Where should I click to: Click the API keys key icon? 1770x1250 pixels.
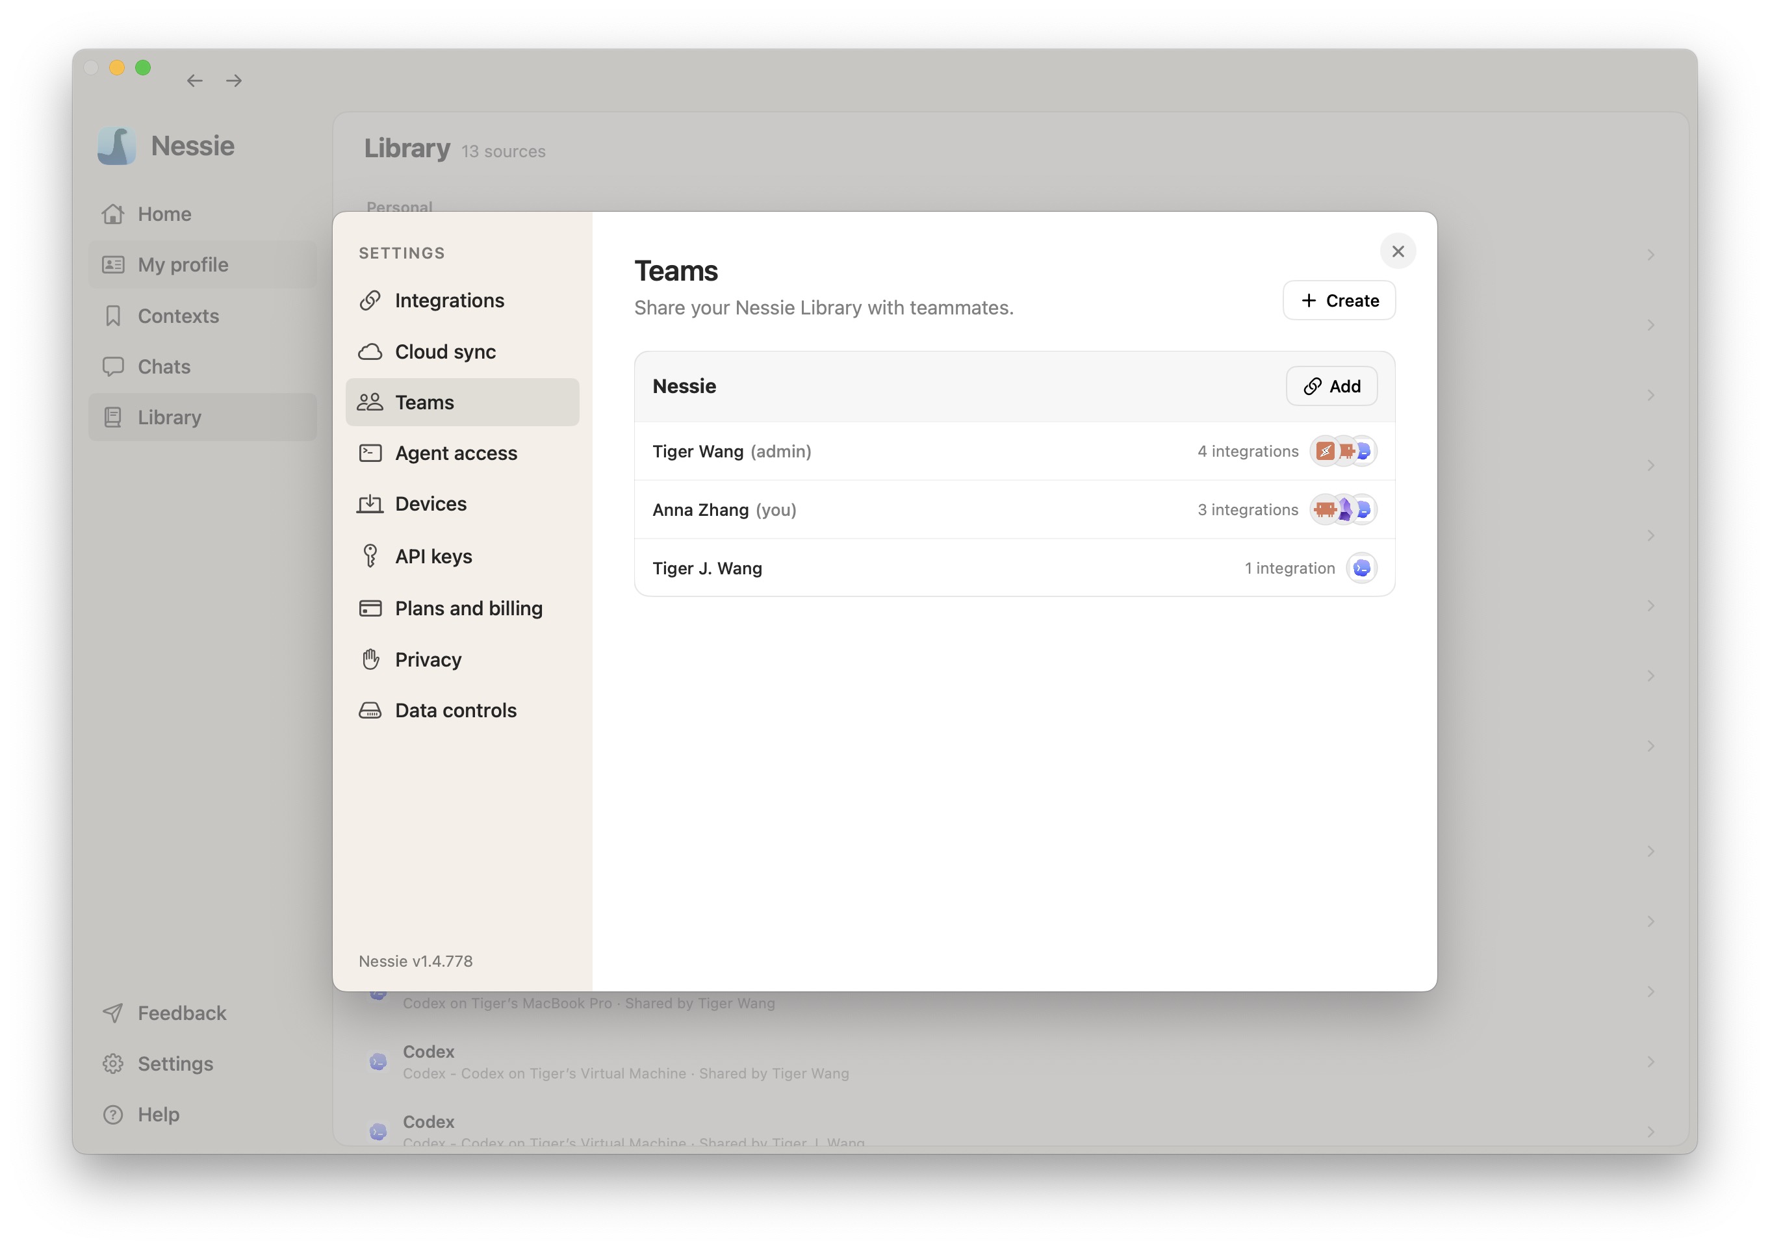click(370, 555)
